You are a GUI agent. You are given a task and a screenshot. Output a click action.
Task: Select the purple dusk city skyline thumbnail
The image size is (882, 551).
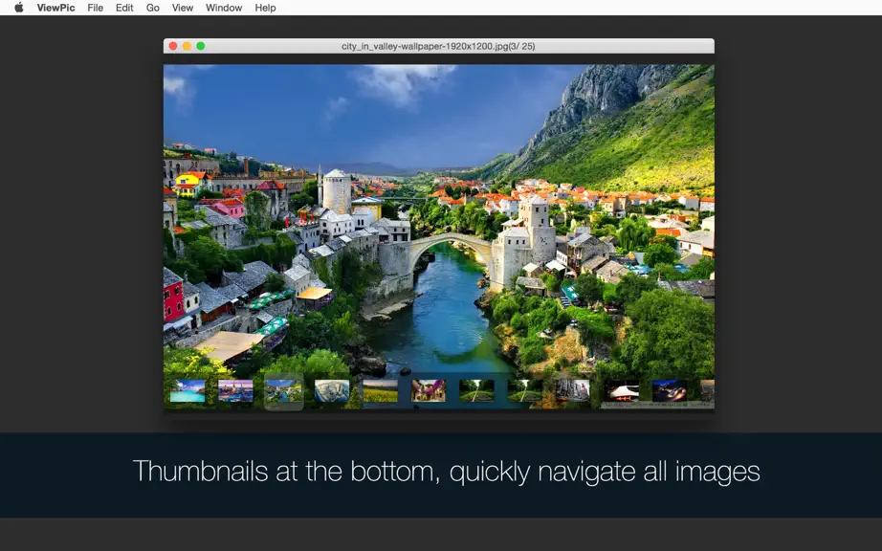[x=235, y=390]
